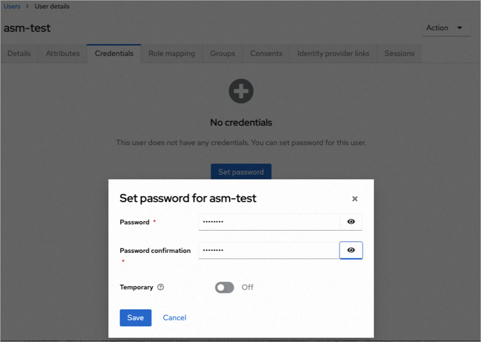Viewport: 481px width, 342px height.
Task: View the Consents tab
Action: point(266,53)
